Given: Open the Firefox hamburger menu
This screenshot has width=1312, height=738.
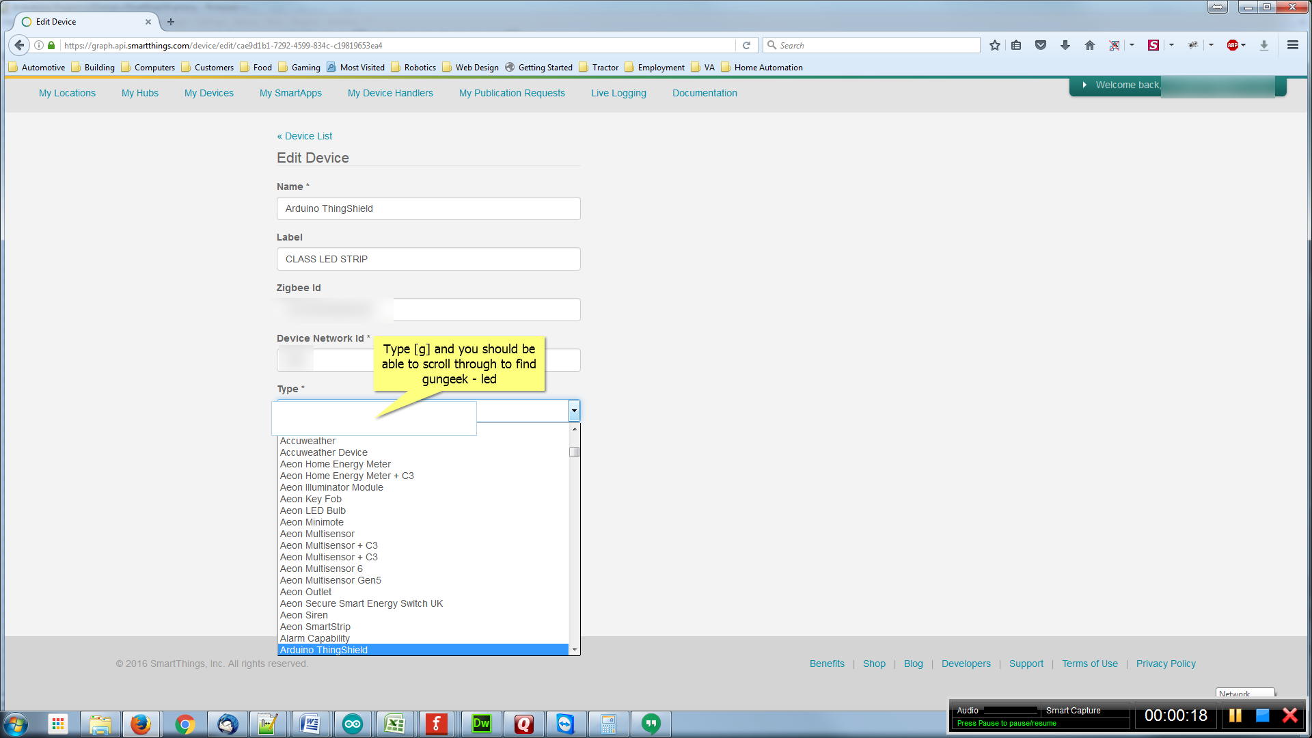Looking at the screenshot, I should pos(1292,45).
